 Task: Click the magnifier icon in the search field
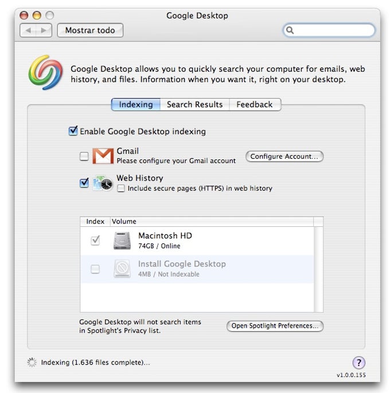[290, 30]
